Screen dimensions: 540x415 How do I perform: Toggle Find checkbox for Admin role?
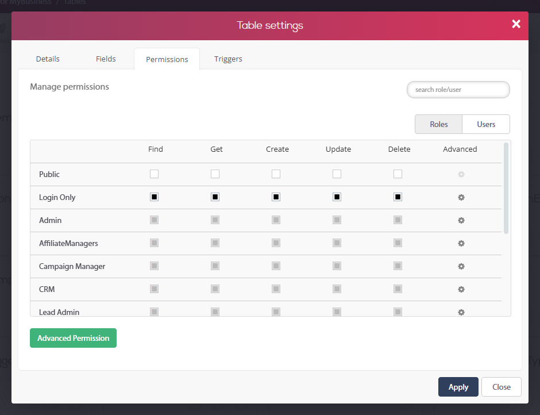click(x=155, y=220)
